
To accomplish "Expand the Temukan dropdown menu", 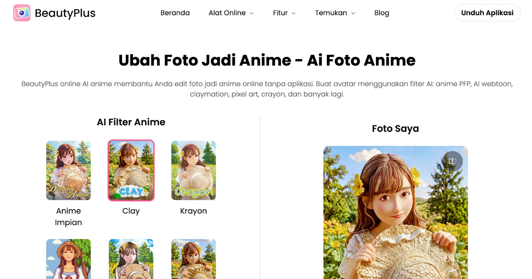I will coord(335,13).
